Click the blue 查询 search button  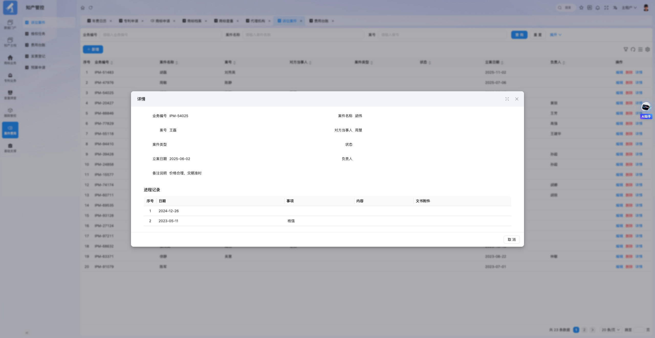coord(519,35)
